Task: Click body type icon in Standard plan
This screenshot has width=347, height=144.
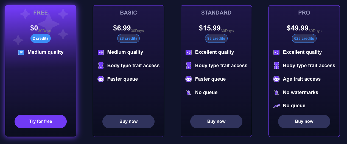Action: tap(189, 66)
